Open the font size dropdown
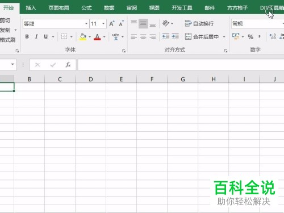Image resolution: width=284 pixels, height=213 pixels. pos(103,24)
